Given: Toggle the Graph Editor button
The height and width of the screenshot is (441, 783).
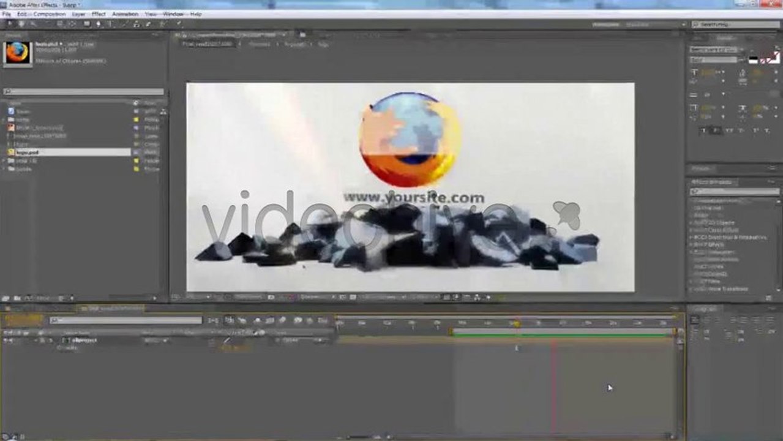Looking at the screenshot, I should tap(322, 320).
